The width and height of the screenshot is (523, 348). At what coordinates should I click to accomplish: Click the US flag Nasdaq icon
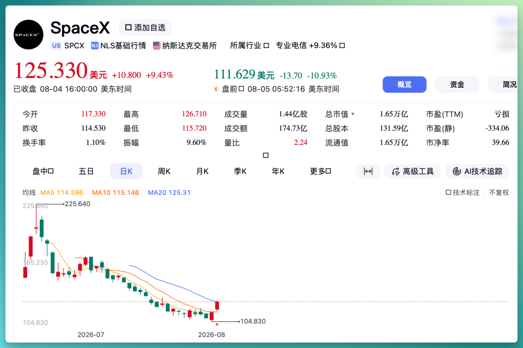click(157, 46)
